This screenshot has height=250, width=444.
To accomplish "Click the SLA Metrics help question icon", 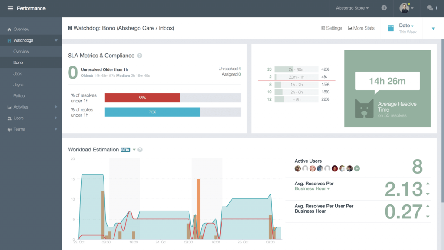I will coord(140,56).
